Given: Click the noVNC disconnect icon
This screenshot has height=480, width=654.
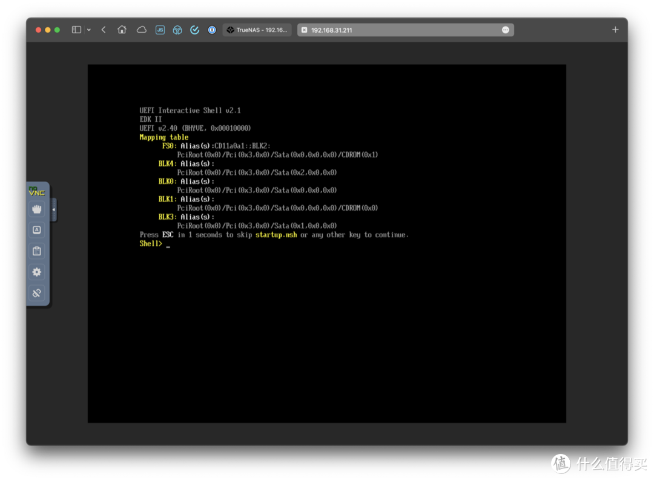Looking at the screenshot, I should 37,294.
